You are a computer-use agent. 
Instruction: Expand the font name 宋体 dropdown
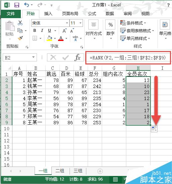point(67,23)
